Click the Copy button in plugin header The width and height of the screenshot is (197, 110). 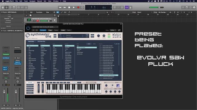click(50, 30)
